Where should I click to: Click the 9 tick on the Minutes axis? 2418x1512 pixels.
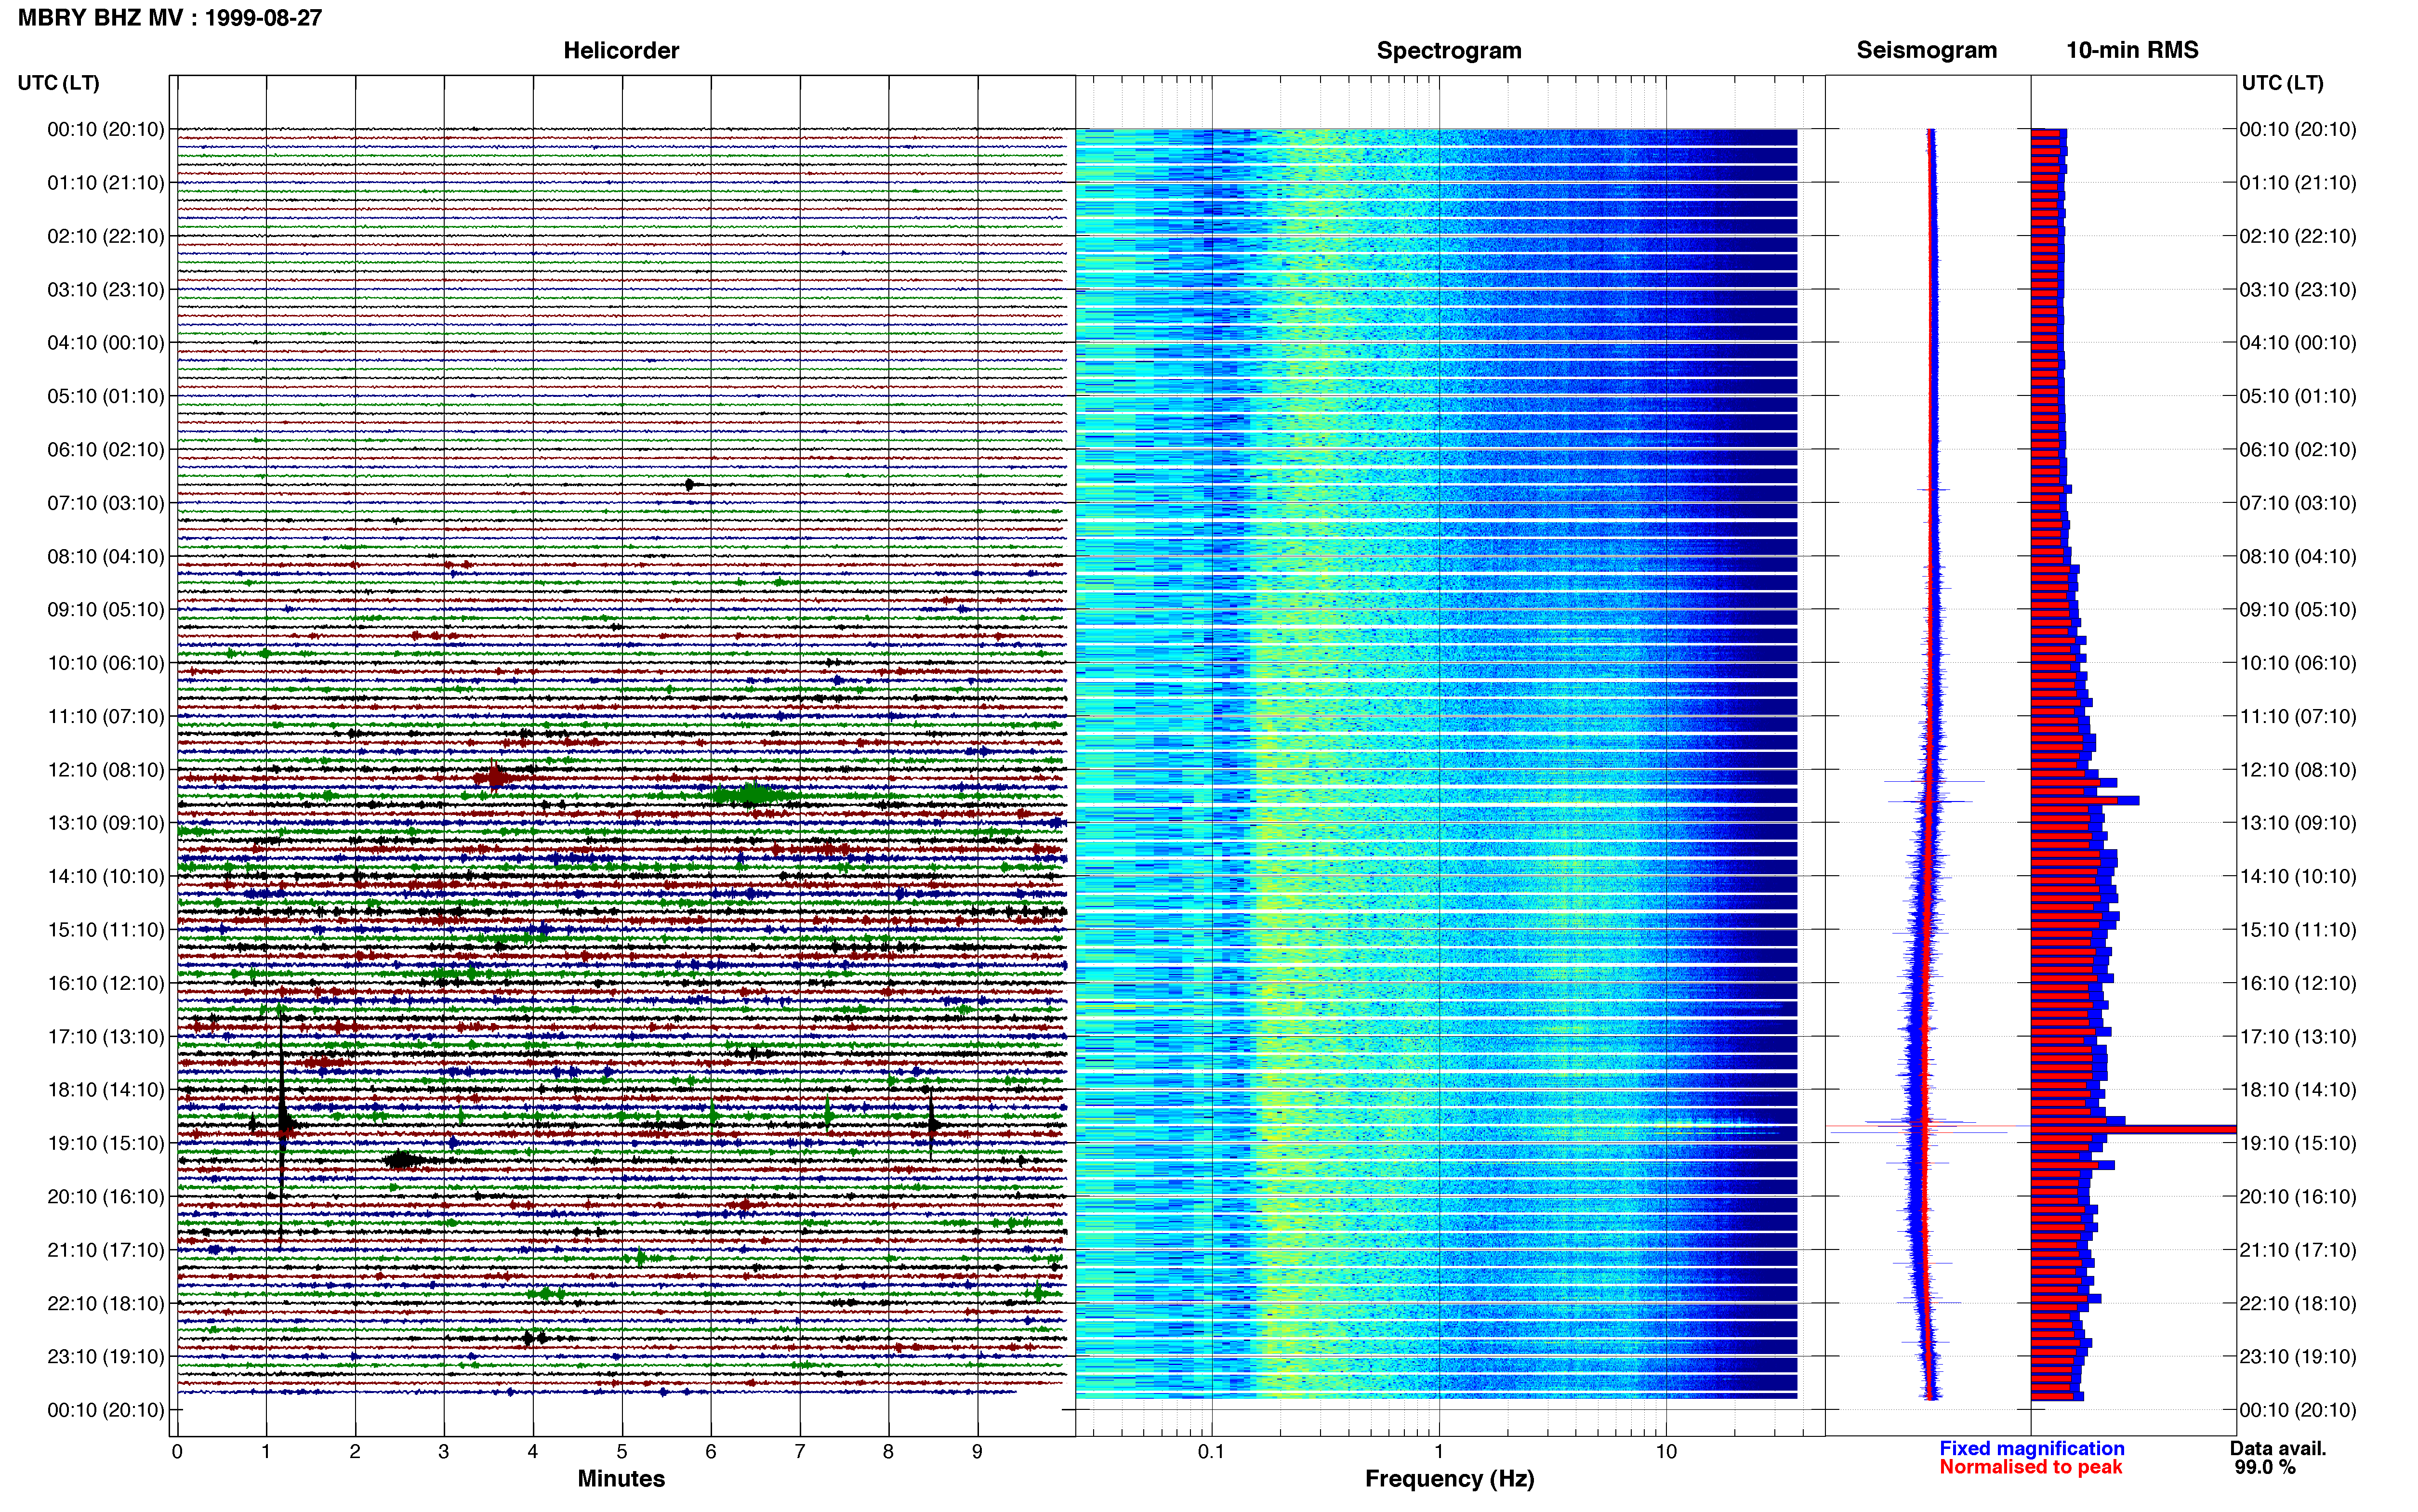point(977,1451)
